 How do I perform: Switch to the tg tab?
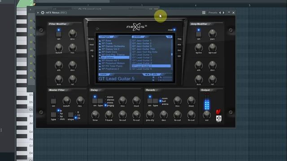(92, 56)
